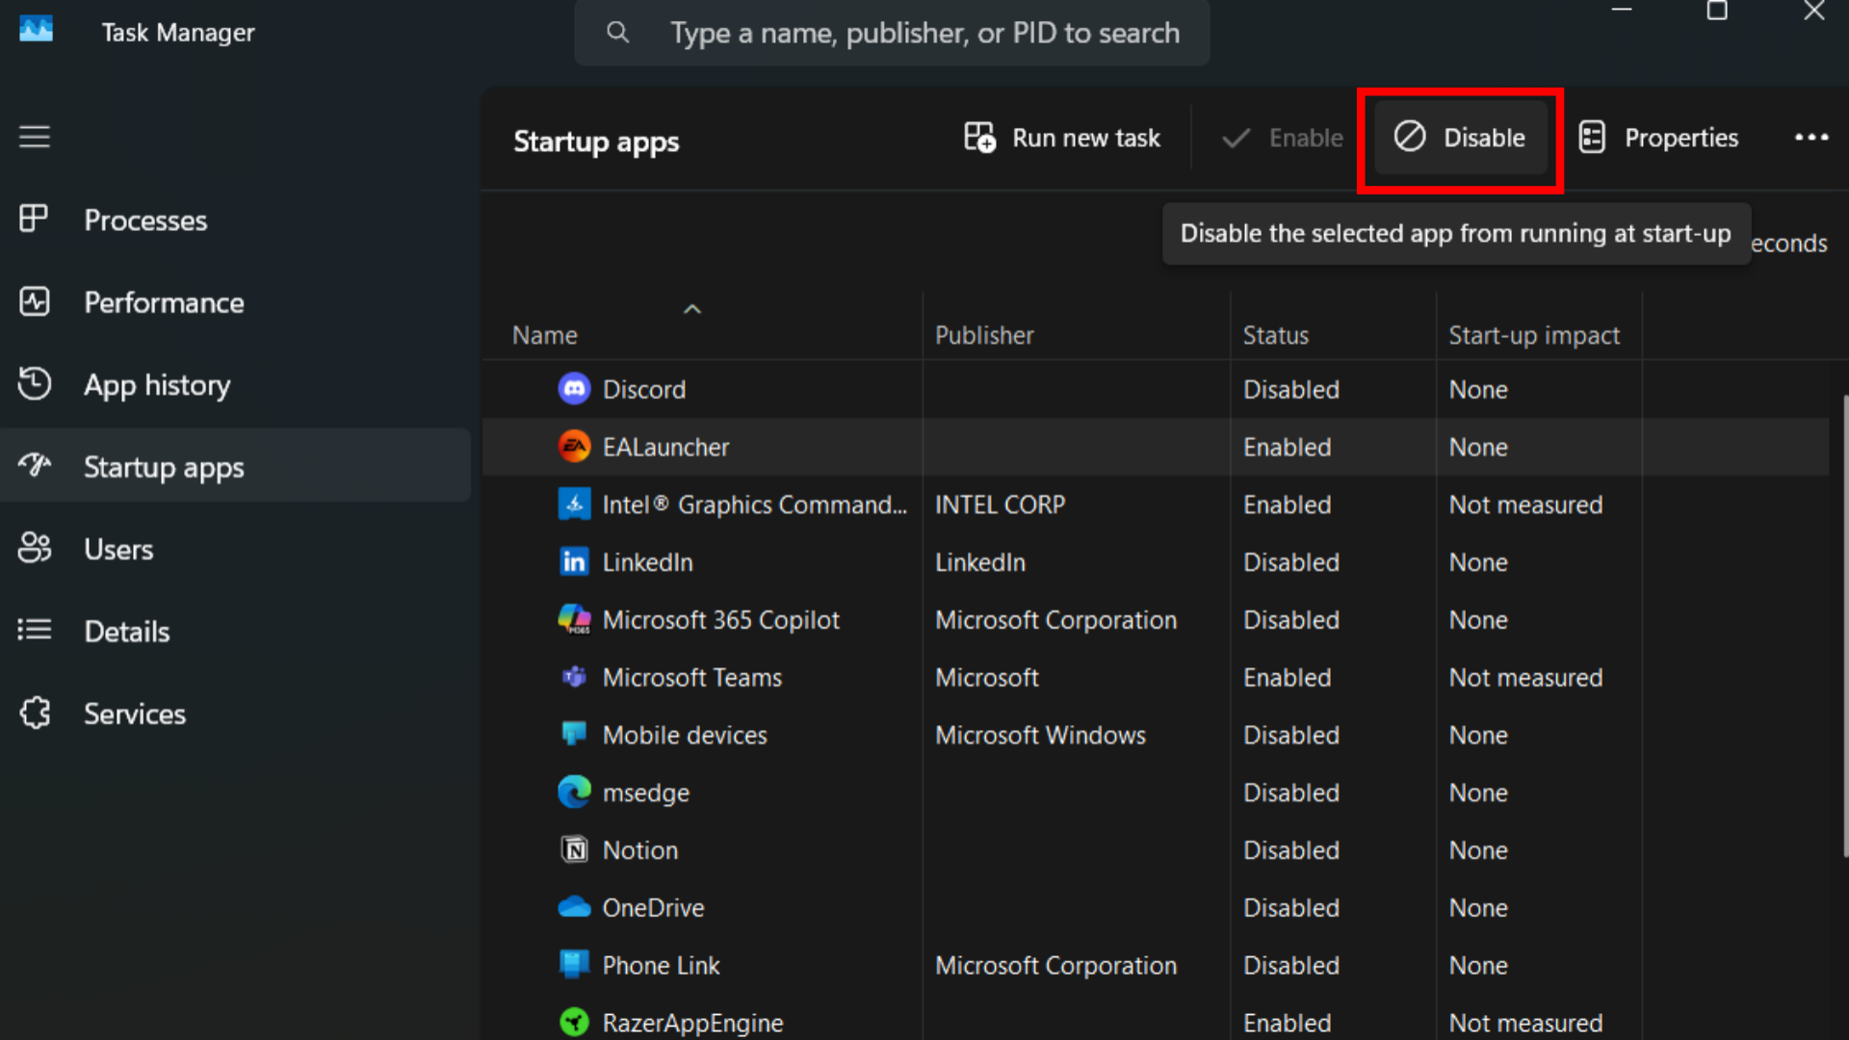Click the Processes sidebar icon
Image resolution: width=1849 pixels, height=1040 pixels.
pos(34,219)
